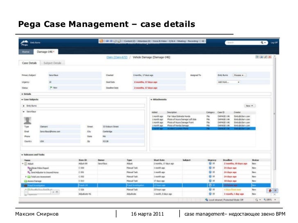
Task: Collapse the Sara Klaus subject
Action: [24, 111]
